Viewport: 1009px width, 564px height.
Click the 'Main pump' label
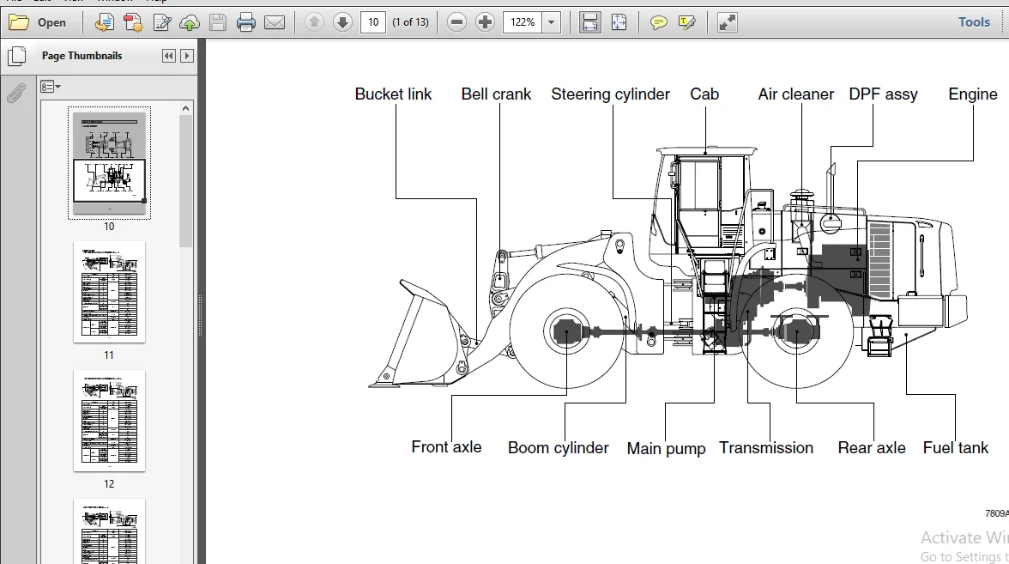click(667, 449)
